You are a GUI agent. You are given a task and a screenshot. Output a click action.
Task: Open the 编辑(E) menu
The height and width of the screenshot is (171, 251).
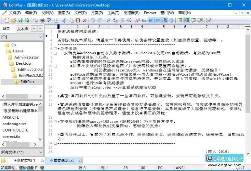(x=31, y=13)
